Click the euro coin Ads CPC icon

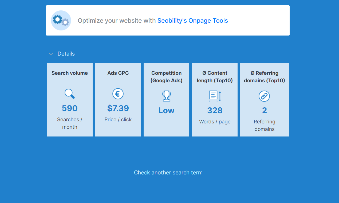click(118, 94)
